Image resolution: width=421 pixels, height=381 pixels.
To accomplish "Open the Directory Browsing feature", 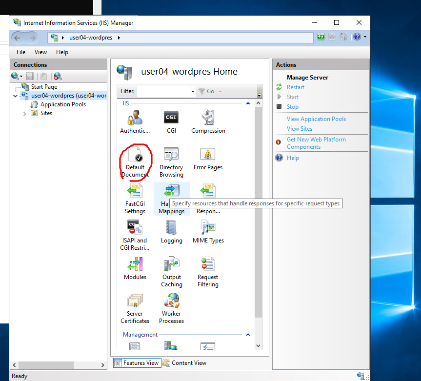I will [x=171, y=162].
